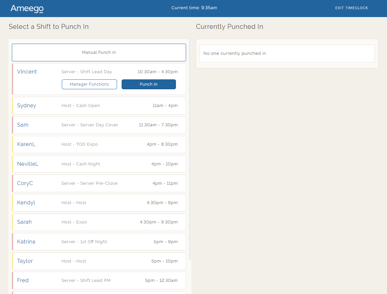This screenshot has height=294, width=387.
Task: Exit the timeclock
Action: click(351, 8)
